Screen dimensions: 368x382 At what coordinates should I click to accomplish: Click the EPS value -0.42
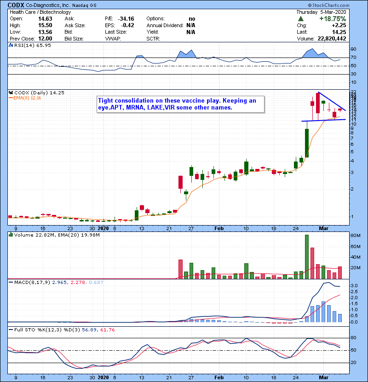coord(127,25)
